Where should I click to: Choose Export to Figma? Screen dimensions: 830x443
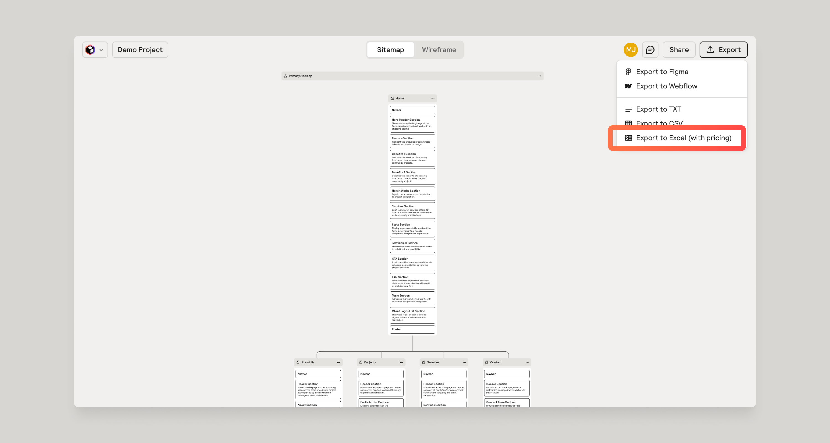[x=662, y=72]
